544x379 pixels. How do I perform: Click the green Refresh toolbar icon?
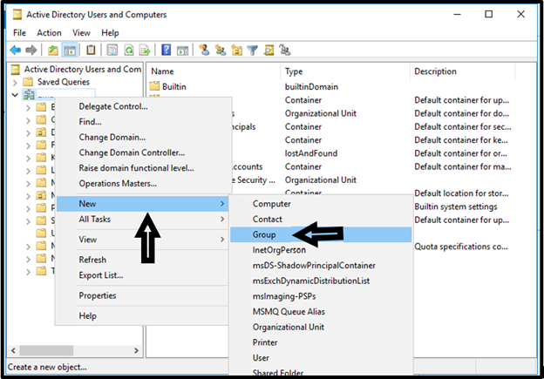click(x=129, y=51)
